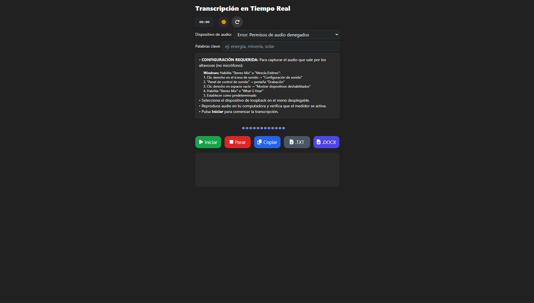Click the Word document icon on the .DOCX button
The height and width of the screenshot is (303, 534).
[319, 142]
